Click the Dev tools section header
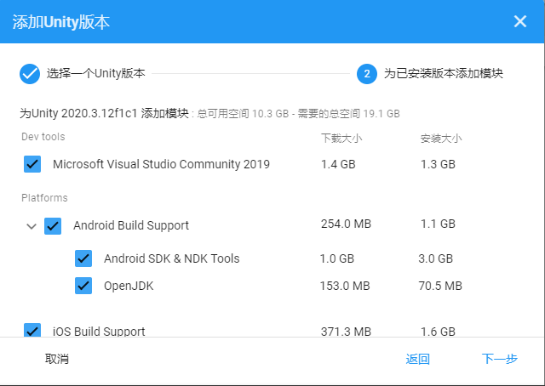Screen dimensions: 545x386 43,137
